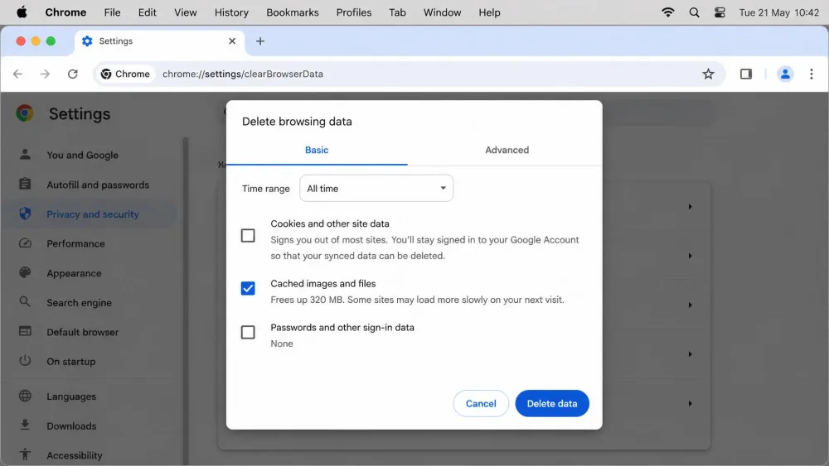
Task: Reload the Settings page
Action: [73, 74]
